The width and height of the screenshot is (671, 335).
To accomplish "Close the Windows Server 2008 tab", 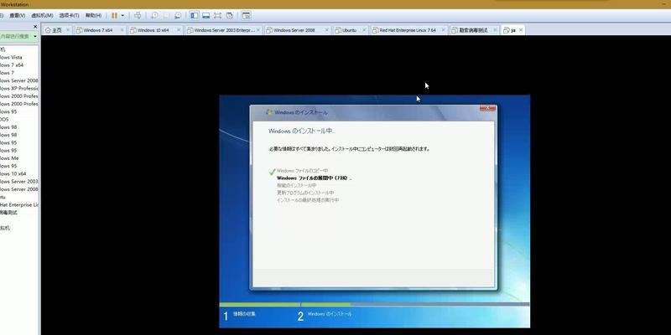I will coord(327,30).
